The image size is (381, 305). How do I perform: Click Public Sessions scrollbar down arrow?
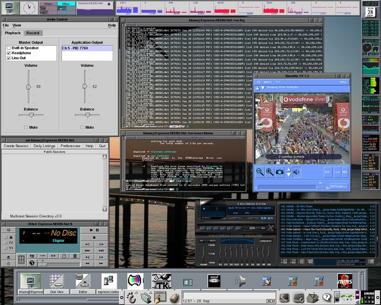coord(105,209)
